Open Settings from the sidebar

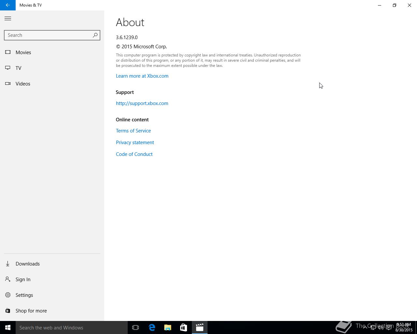[x=52, y=295]
